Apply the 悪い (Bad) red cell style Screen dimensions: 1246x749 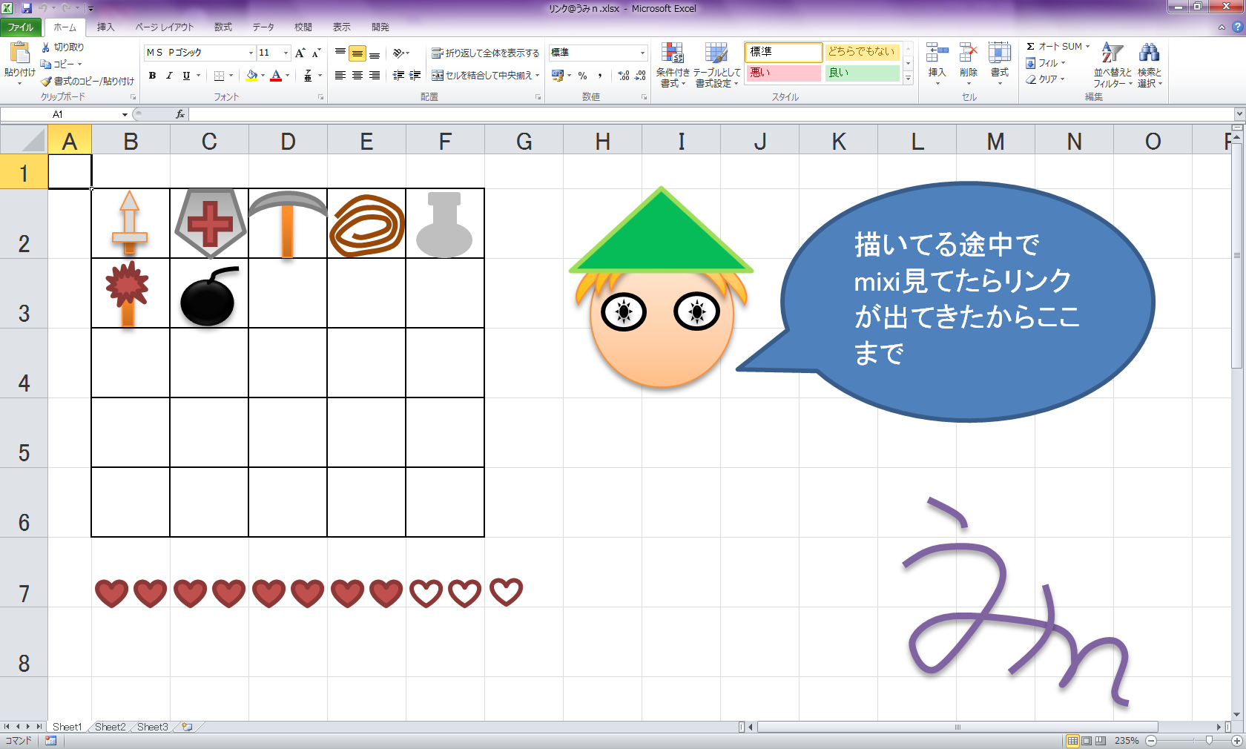[783, 73]
